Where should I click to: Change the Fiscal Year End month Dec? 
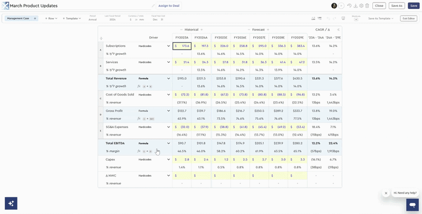pyautogui.click(x=155, y=20)
